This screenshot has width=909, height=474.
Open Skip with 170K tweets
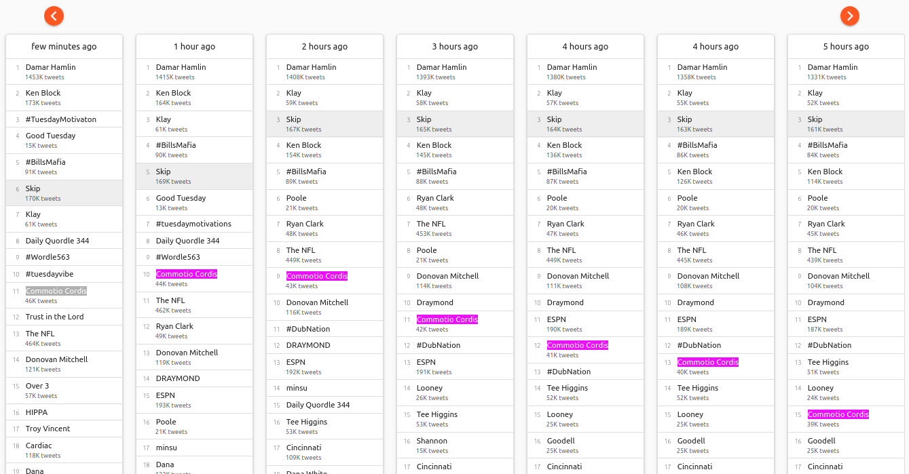(x=64, y=193)
